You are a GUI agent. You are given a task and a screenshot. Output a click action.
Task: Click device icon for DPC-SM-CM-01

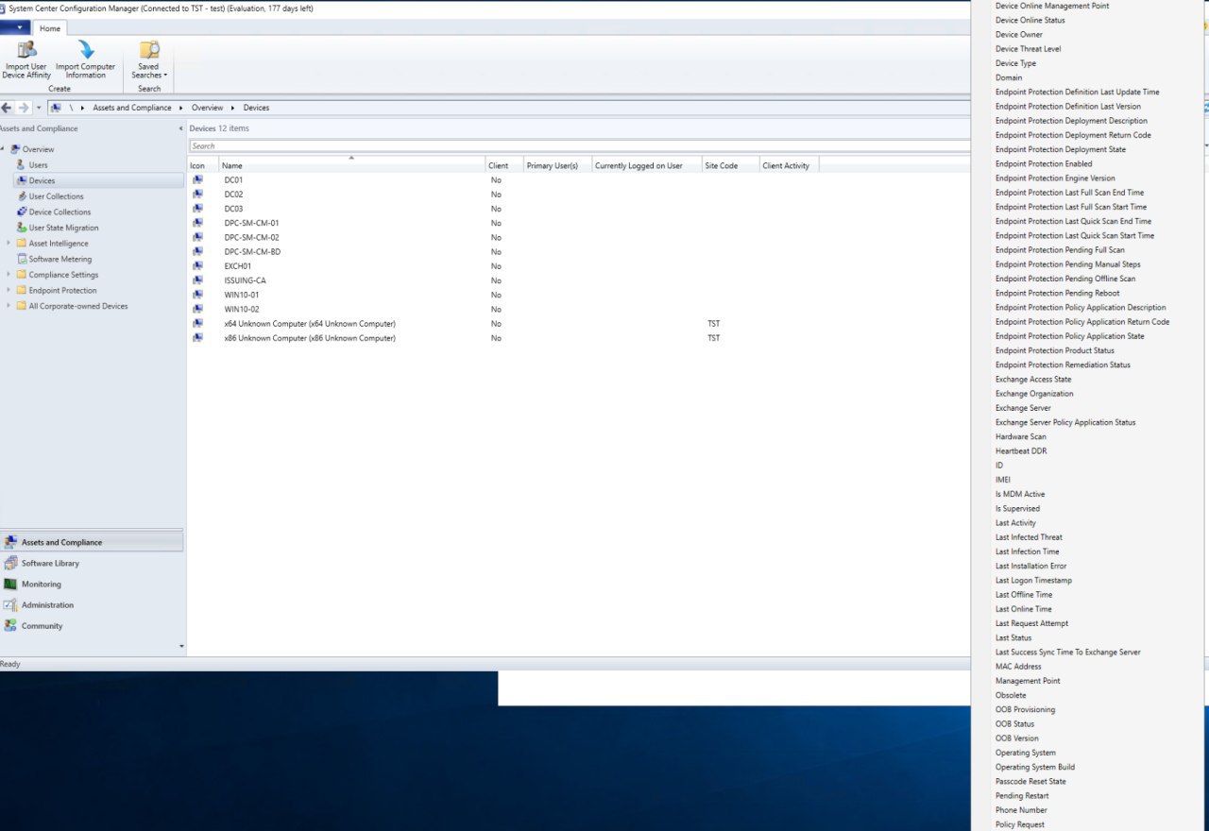(198, 223)
